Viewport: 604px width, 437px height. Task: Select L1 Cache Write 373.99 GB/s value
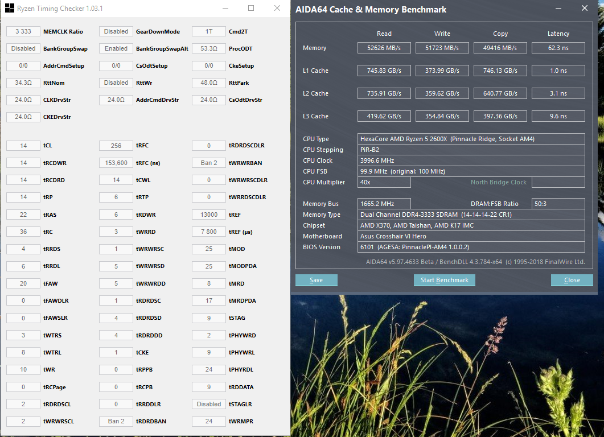click(x=442, y=71)
